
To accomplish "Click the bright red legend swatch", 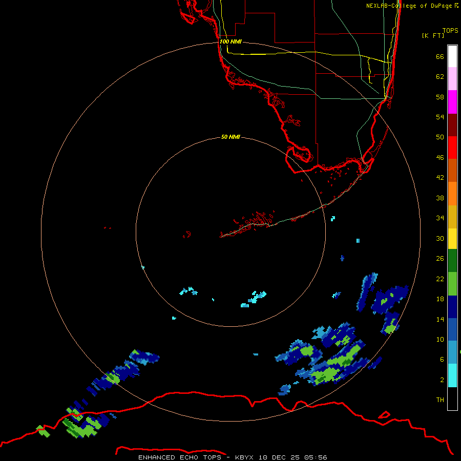I will click(x=452, y=148).
